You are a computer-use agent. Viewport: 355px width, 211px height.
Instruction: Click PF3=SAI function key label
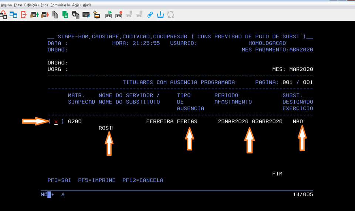pyautogui.click(x=59, y=180)
